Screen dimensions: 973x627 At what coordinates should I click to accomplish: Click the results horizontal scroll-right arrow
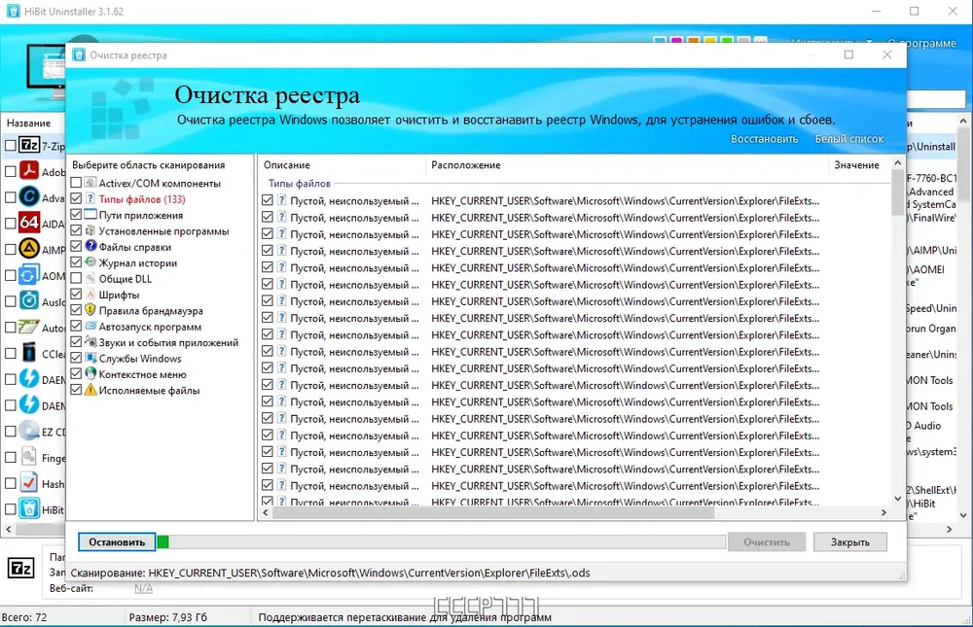point(883,513)
